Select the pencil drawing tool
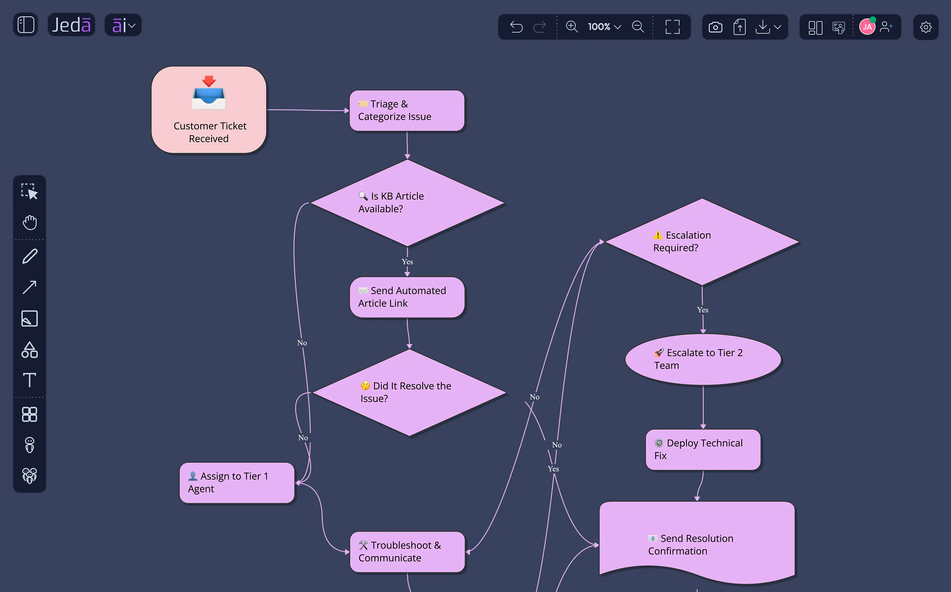 29,256
